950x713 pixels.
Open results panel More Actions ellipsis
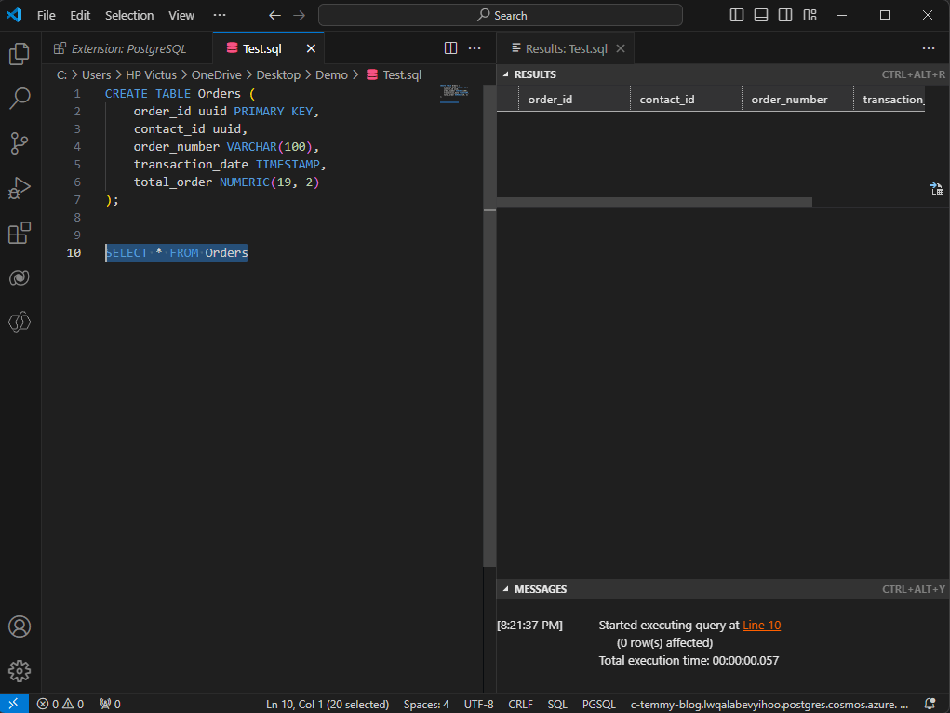[x=929, y=48]
